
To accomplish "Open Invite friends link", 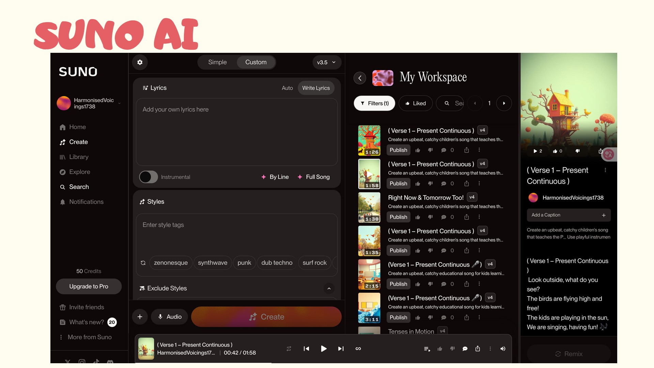I will [82, 307].
